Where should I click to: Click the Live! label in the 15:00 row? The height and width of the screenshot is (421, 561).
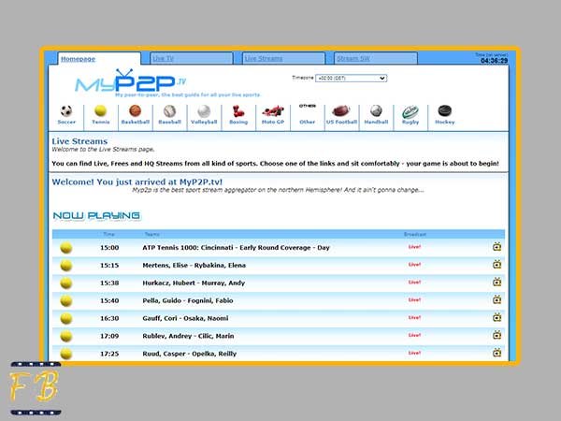coord(414,247)
